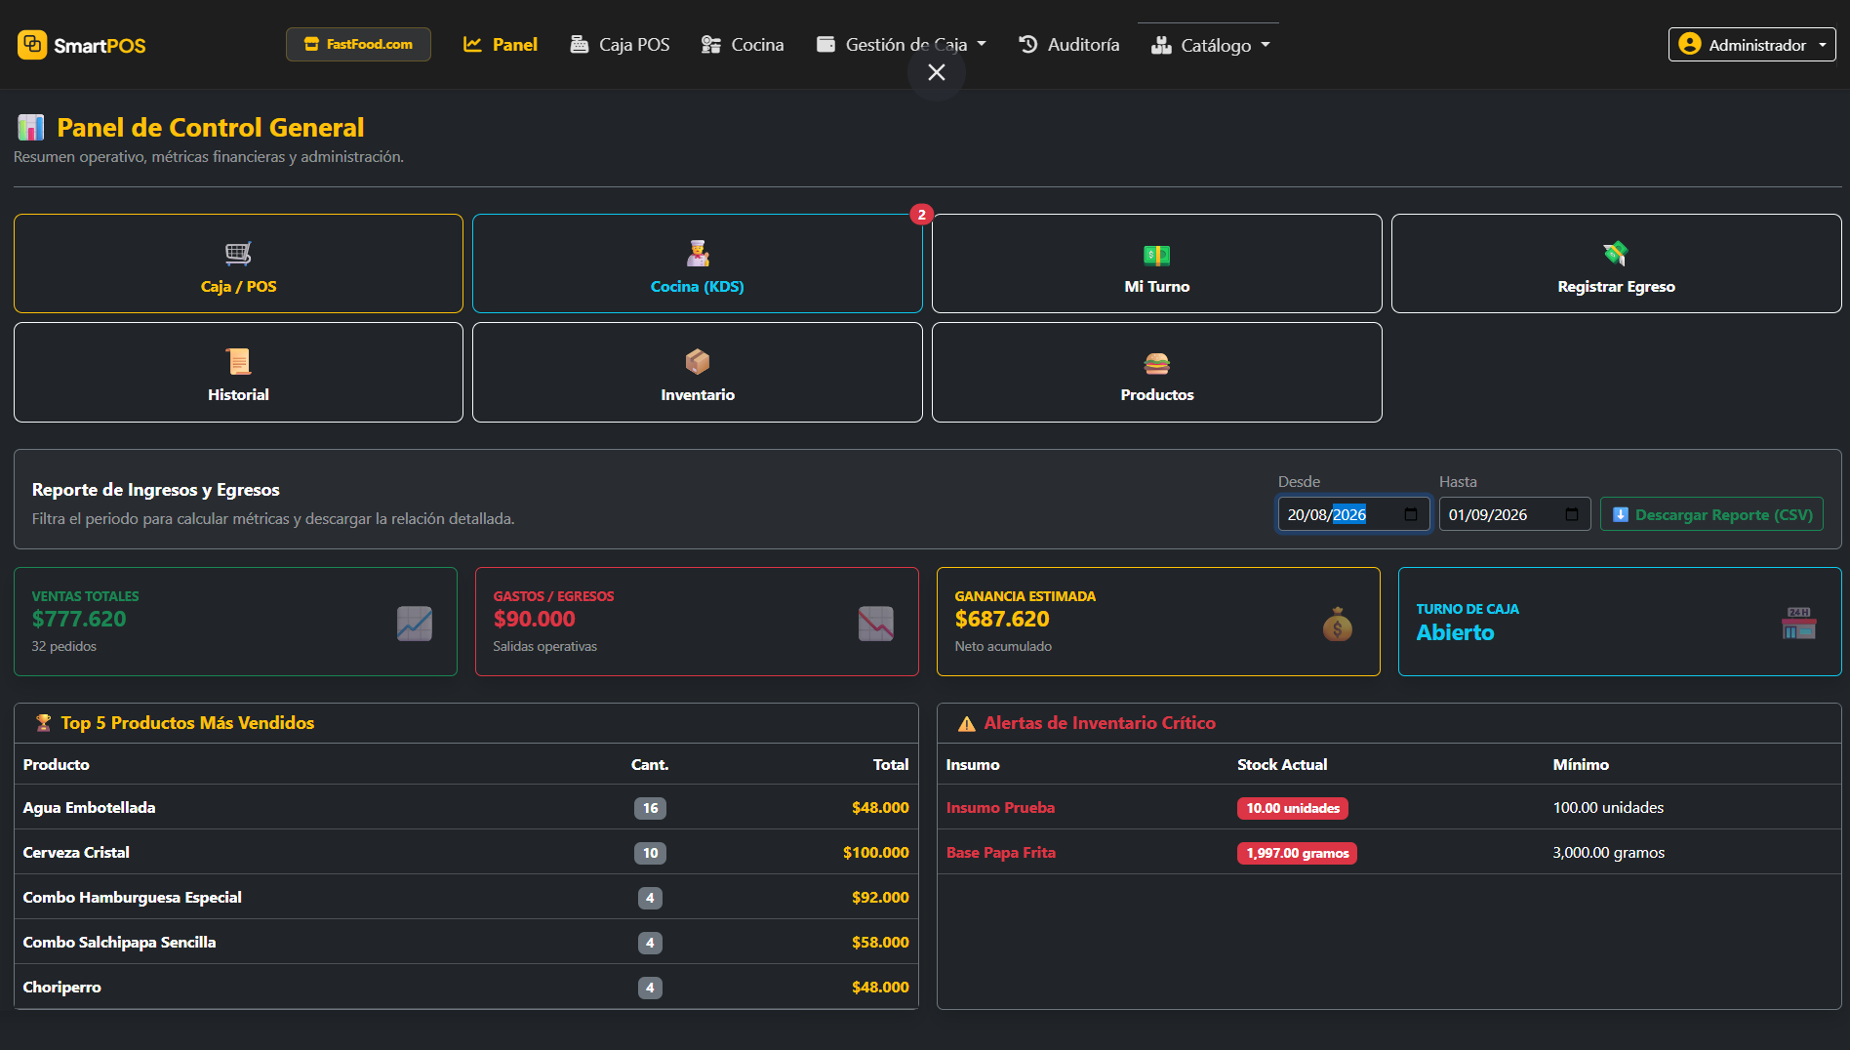The width and height of the screenshot is (1850, 1050).
Task: Open the Hasta calendar picker icon
Action: [x=1572, y=514]
